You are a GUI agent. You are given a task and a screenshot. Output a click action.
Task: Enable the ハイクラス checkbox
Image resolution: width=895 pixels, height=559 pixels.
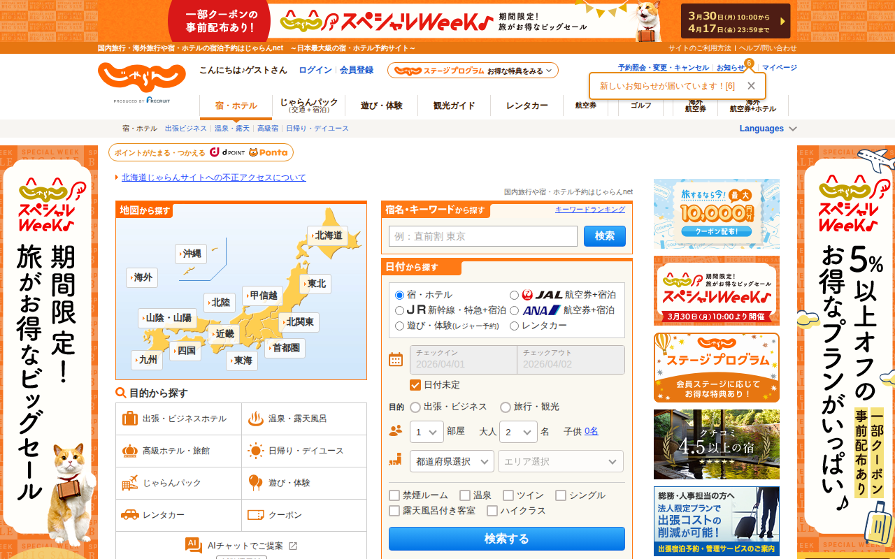tap(492, 511)
